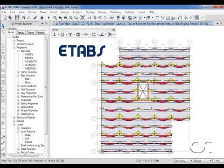Click the New Model icon
This screenshot has height=168, width=224.
point(5,18)
